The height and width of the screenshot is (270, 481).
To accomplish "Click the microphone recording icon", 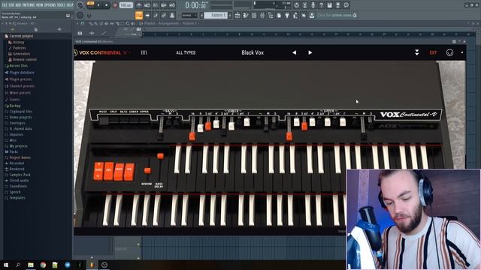I will [x=313, y=5].
